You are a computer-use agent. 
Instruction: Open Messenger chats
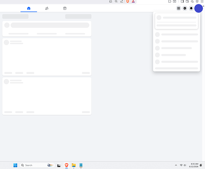(185, 8)
